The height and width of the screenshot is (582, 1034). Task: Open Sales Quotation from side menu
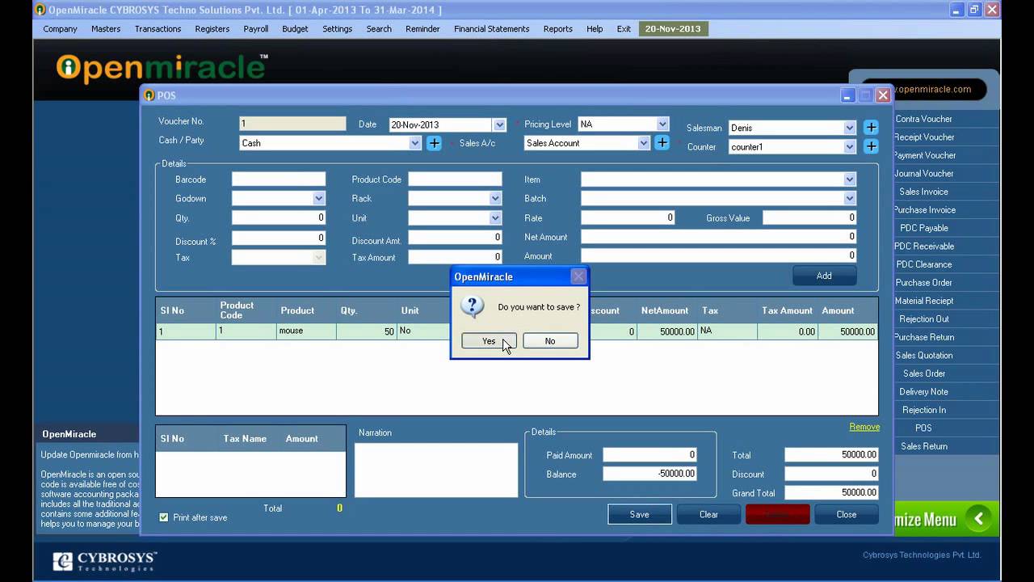[923, 356]
